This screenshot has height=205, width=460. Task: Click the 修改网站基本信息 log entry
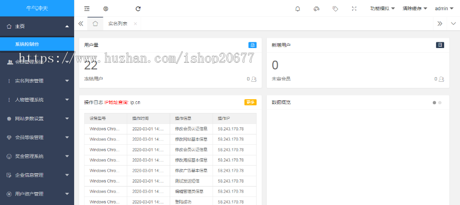(x=191, y=139)
